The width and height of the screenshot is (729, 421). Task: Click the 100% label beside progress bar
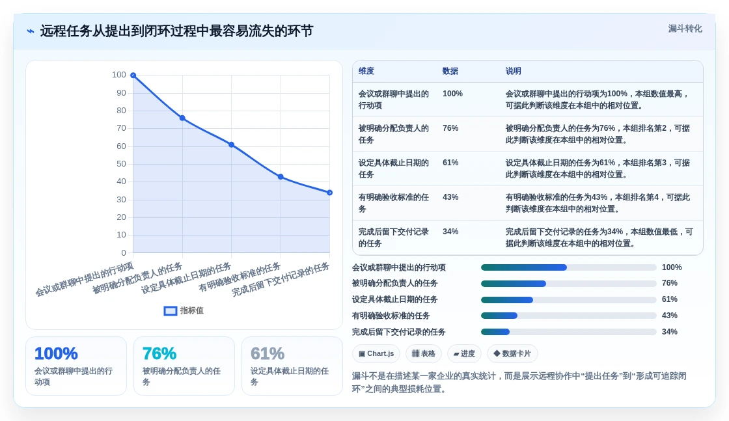click(672, 267)
